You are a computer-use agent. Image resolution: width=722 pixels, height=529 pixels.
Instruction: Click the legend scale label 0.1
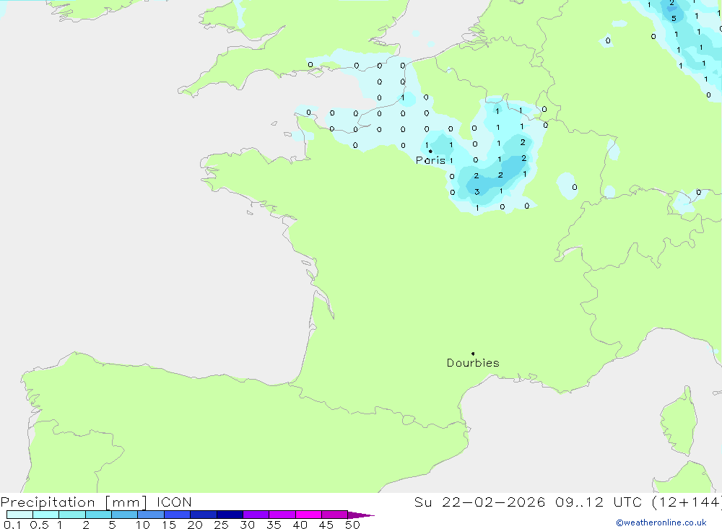click(12, 525)
